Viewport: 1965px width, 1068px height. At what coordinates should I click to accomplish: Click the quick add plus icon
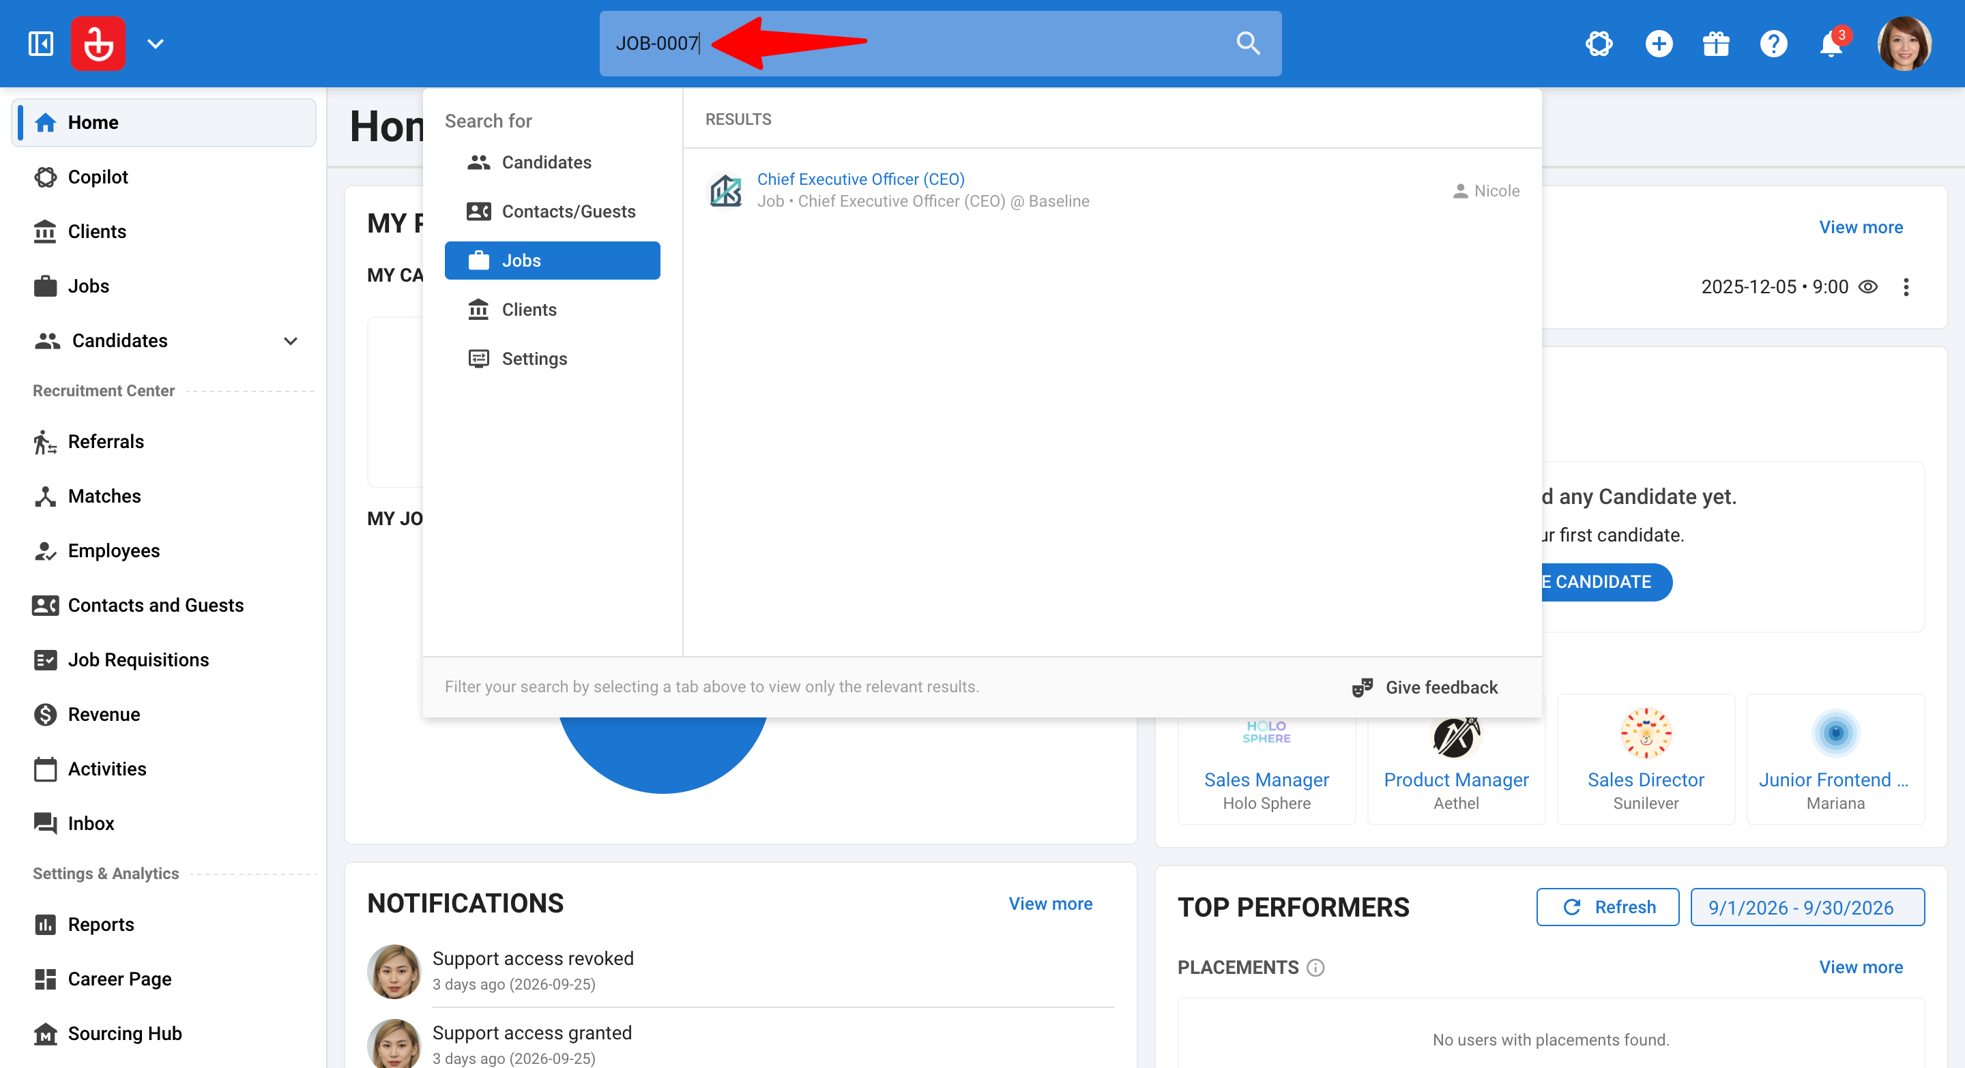(1659, 44)
